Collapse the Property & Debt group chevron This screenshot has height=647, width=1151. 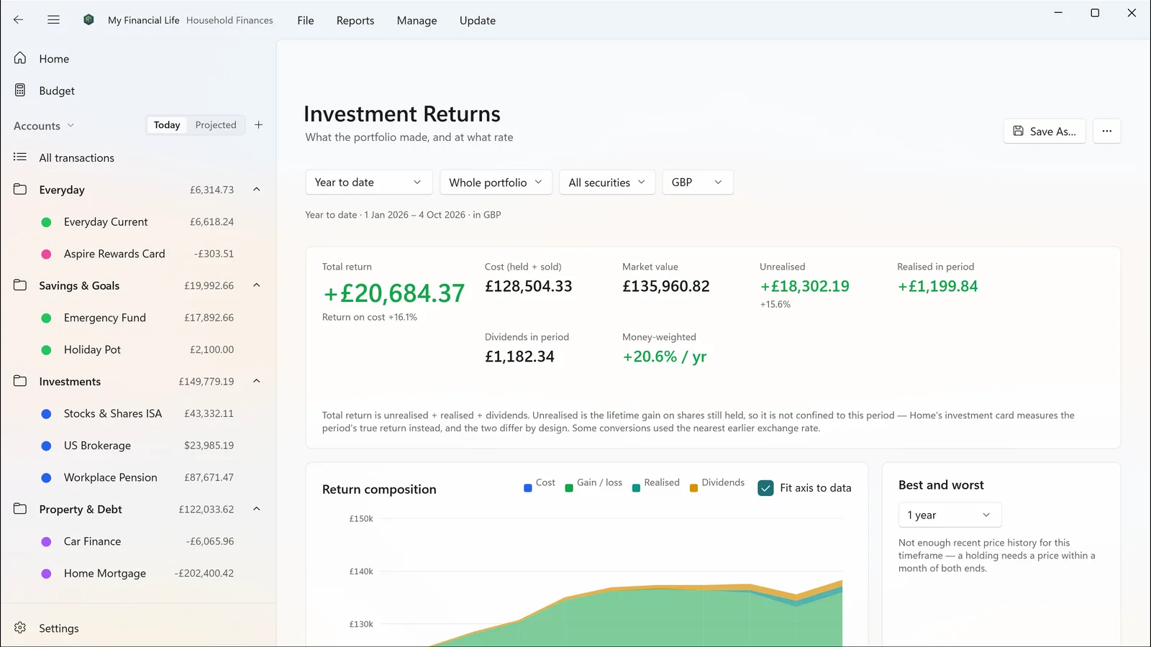click(x=257, y=509)
